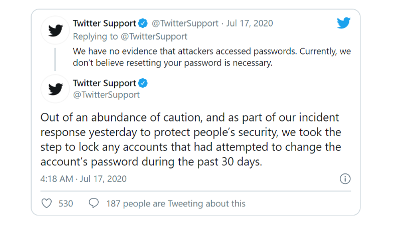This screenshot has width=401, height=225.
Task: Click the lower Twitter Support profile avatar
Action: (55, 88)
